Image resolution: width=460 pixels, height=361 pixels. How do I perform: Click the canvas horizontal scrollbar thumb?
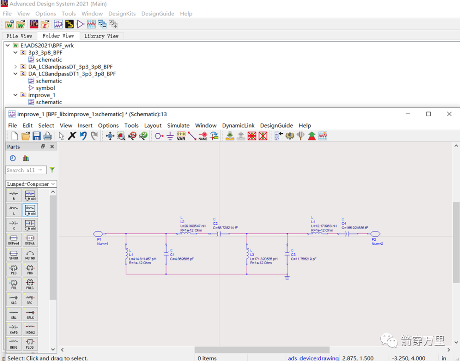point(262,350)
